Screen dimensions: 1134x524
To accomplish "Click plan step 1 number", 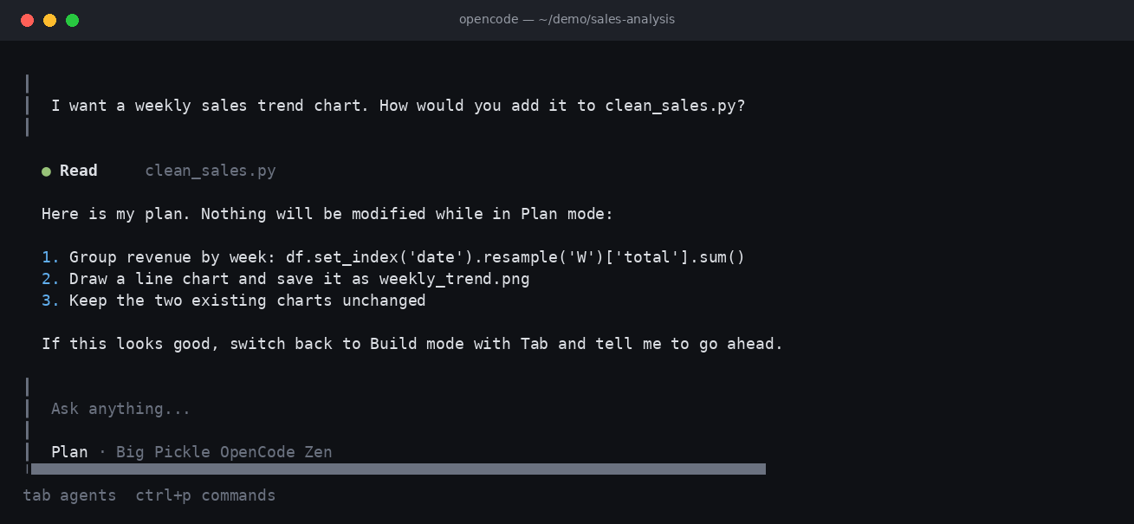I will pos(50,257).
